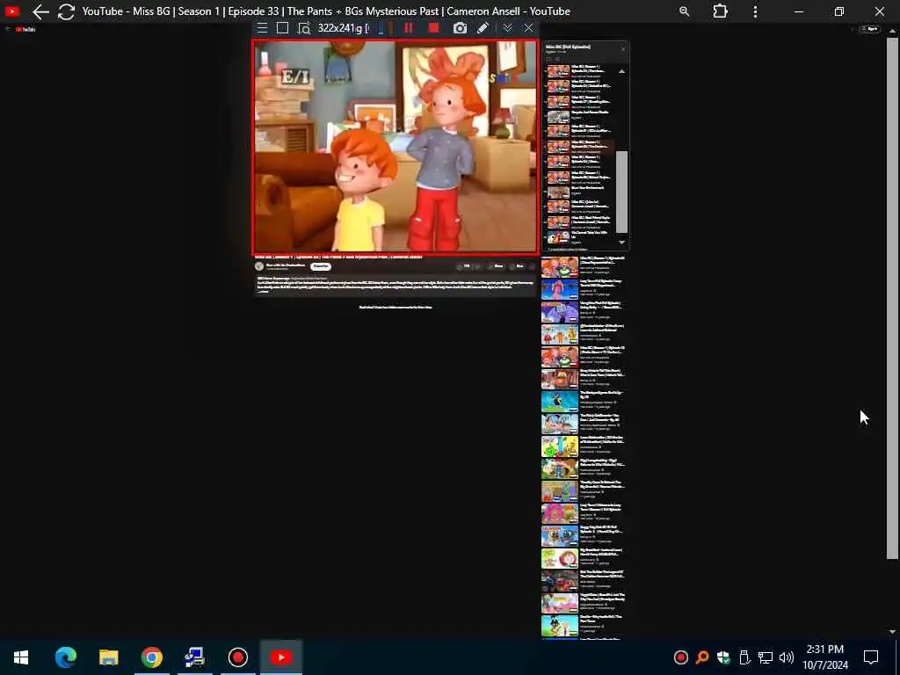Open Windows Security shield tray icon
Image resolution: width=900 pixels, height=675 pixels.
723,657
